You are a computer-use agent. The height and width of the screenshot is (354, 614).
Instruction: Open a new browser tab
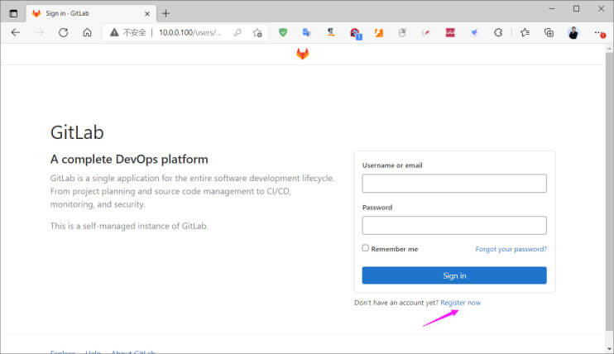[165, 13]
